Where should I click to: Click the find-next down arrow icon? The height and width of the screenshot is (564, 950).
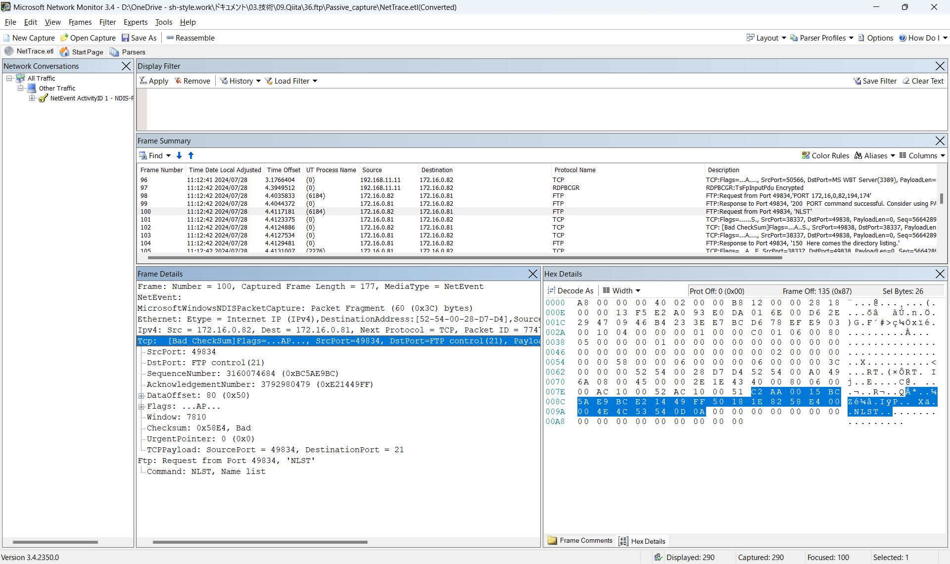tap(179, 156)
